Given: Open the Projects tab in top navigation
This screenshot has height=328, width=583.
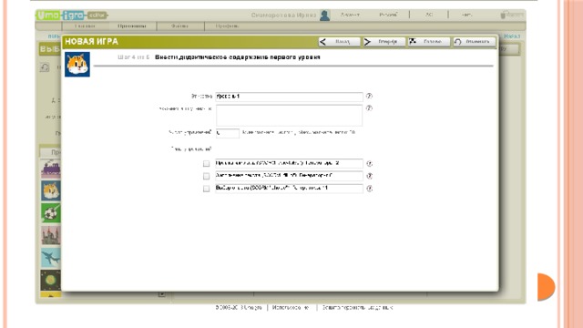Looking at the screenshot, I should coord(132,26).
